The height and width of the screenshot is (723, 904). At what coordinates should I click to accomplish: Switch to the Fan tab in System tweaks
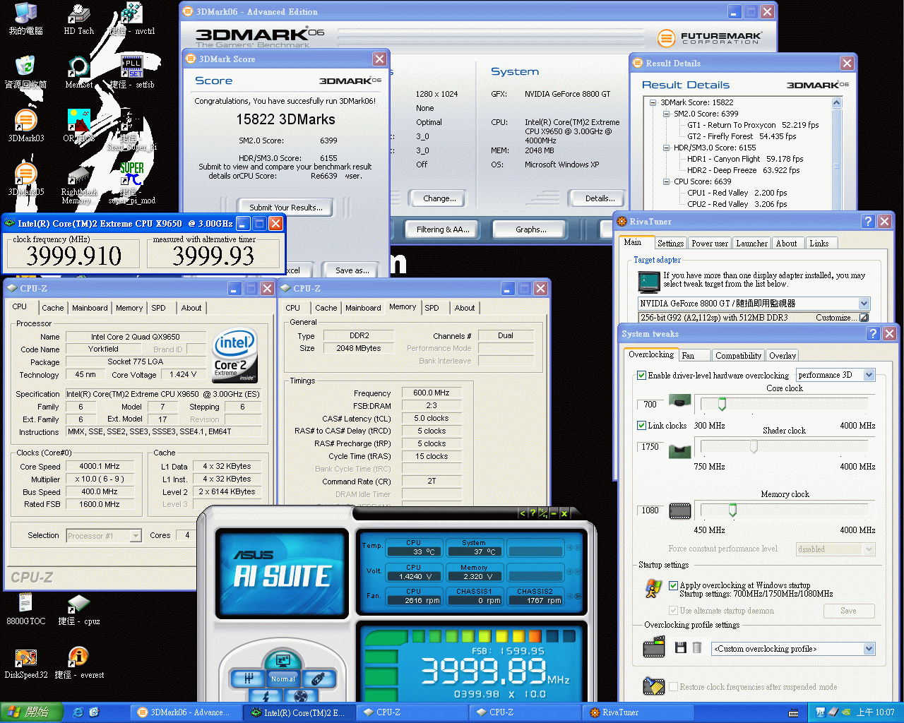click(x=688, y=356)
